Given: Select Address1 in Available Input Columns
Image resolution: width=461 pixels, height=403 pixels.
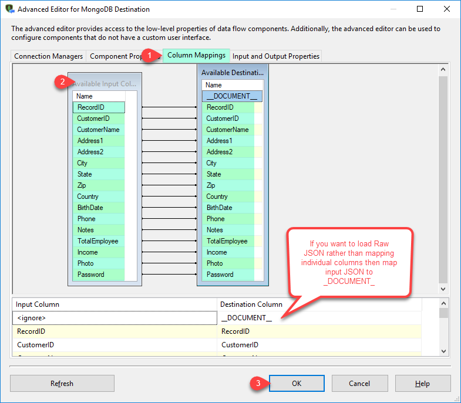Looking at the screenshot, I should pyautogui.click(x=99, y=141).
